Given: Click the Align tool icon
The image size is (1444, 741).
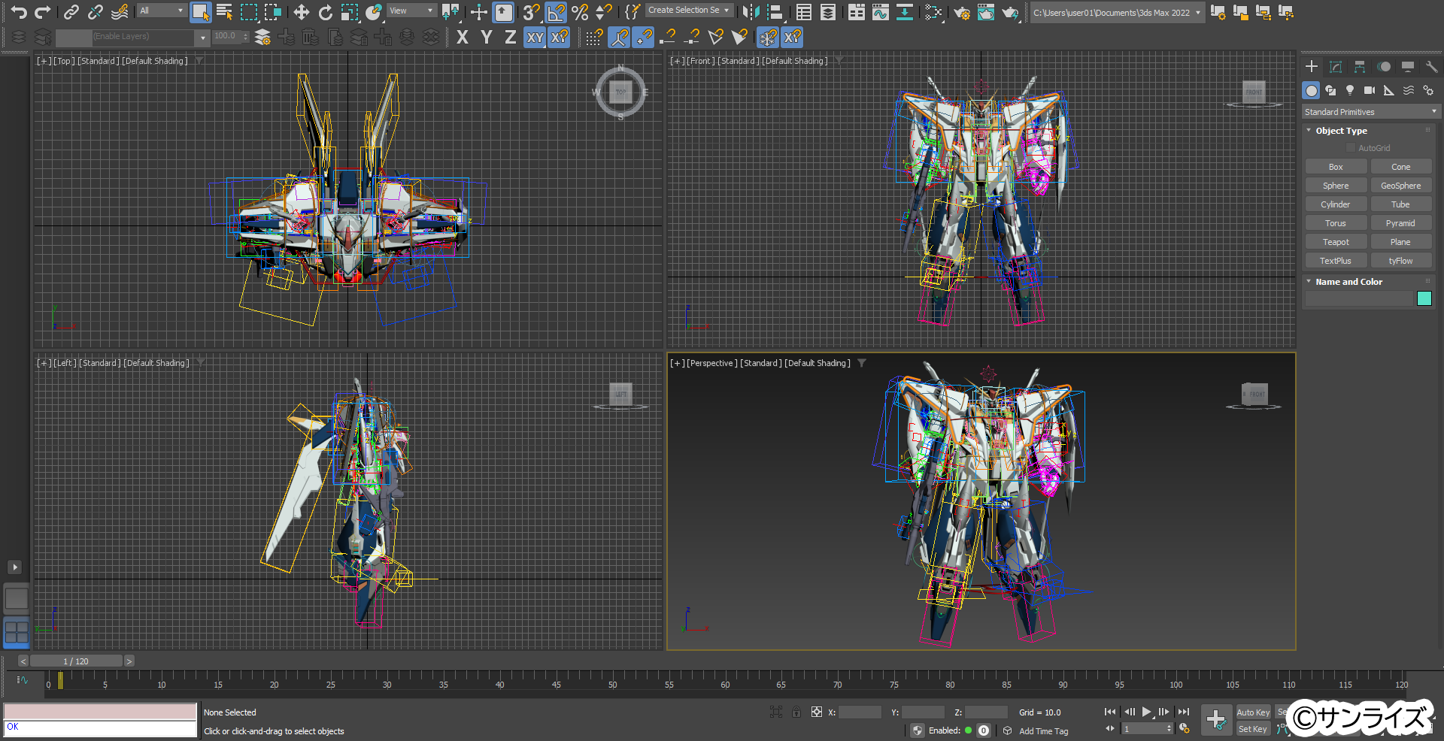Looking at the screenshot, I should tap(775, 12).
